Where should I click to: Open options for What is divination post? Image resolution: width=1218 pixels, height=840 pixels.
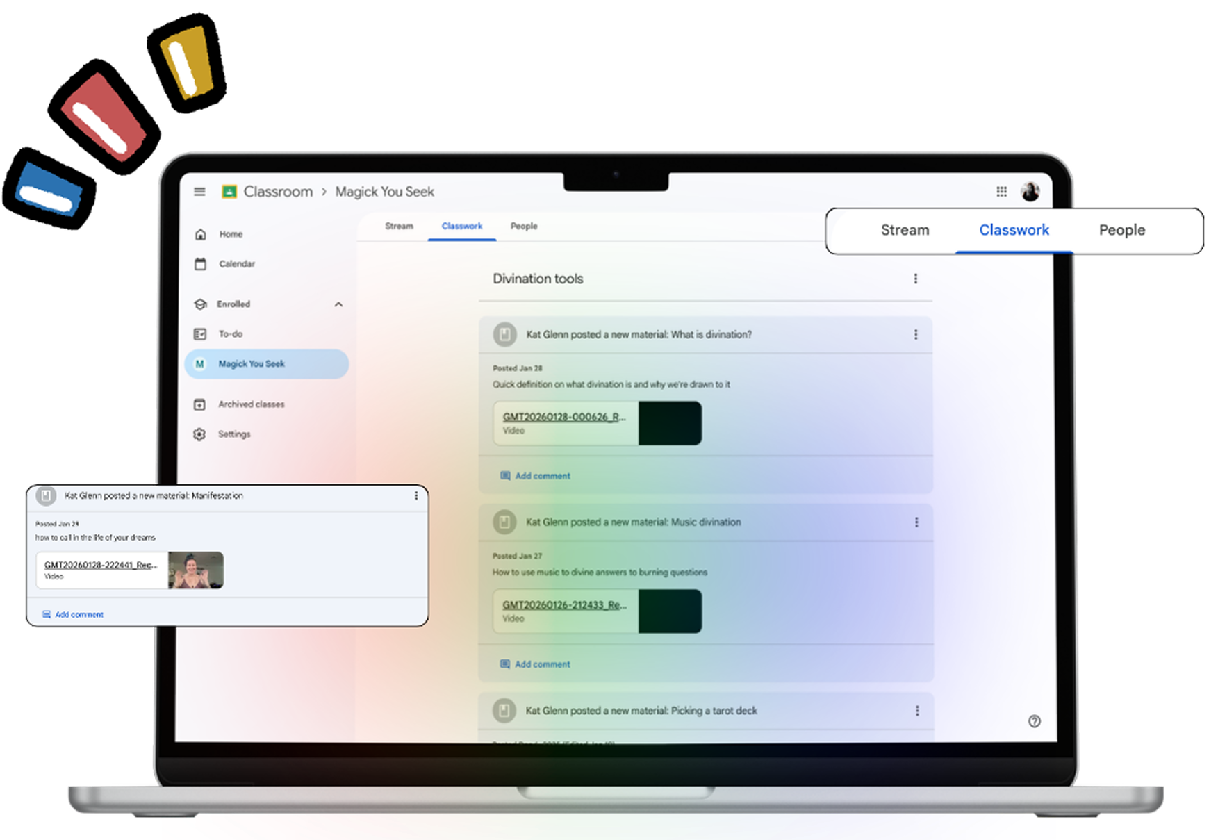click(915, 335)
